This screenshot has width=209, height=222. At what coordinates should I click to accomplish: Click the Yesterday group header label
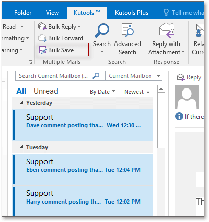pos(39,103)
